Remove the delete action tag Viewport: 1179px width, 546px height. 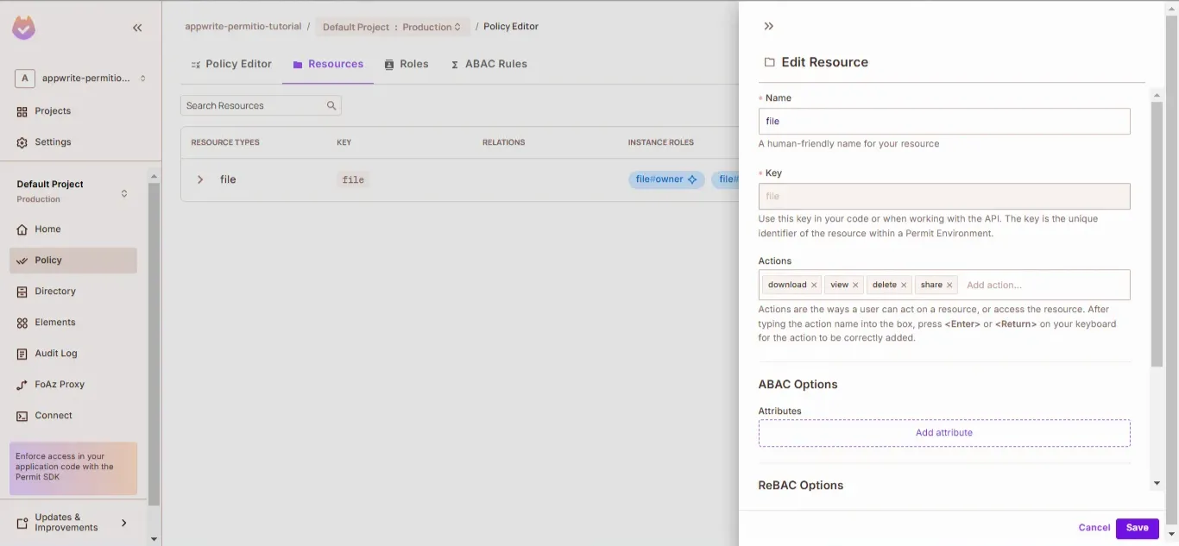(904, 285)
